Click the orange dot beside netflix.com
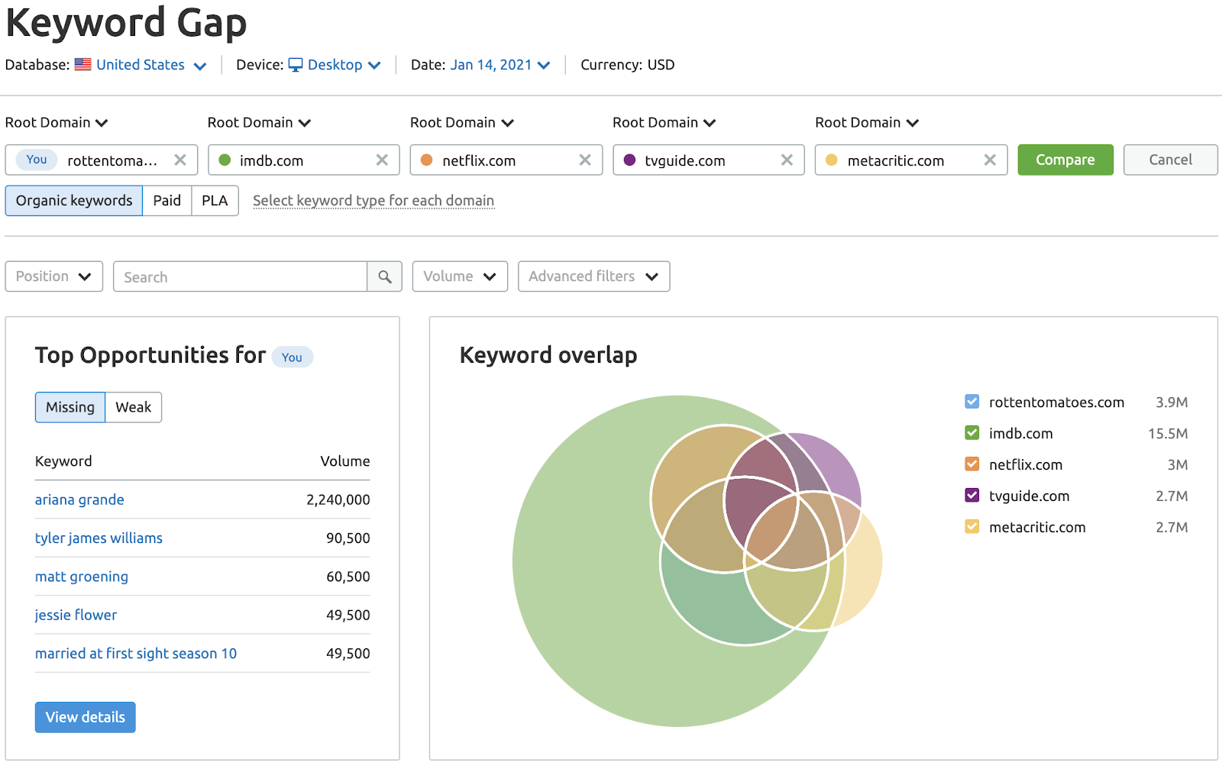This screenshot has width=1222, height=769. pyautogui.click(x=427, y=160)
